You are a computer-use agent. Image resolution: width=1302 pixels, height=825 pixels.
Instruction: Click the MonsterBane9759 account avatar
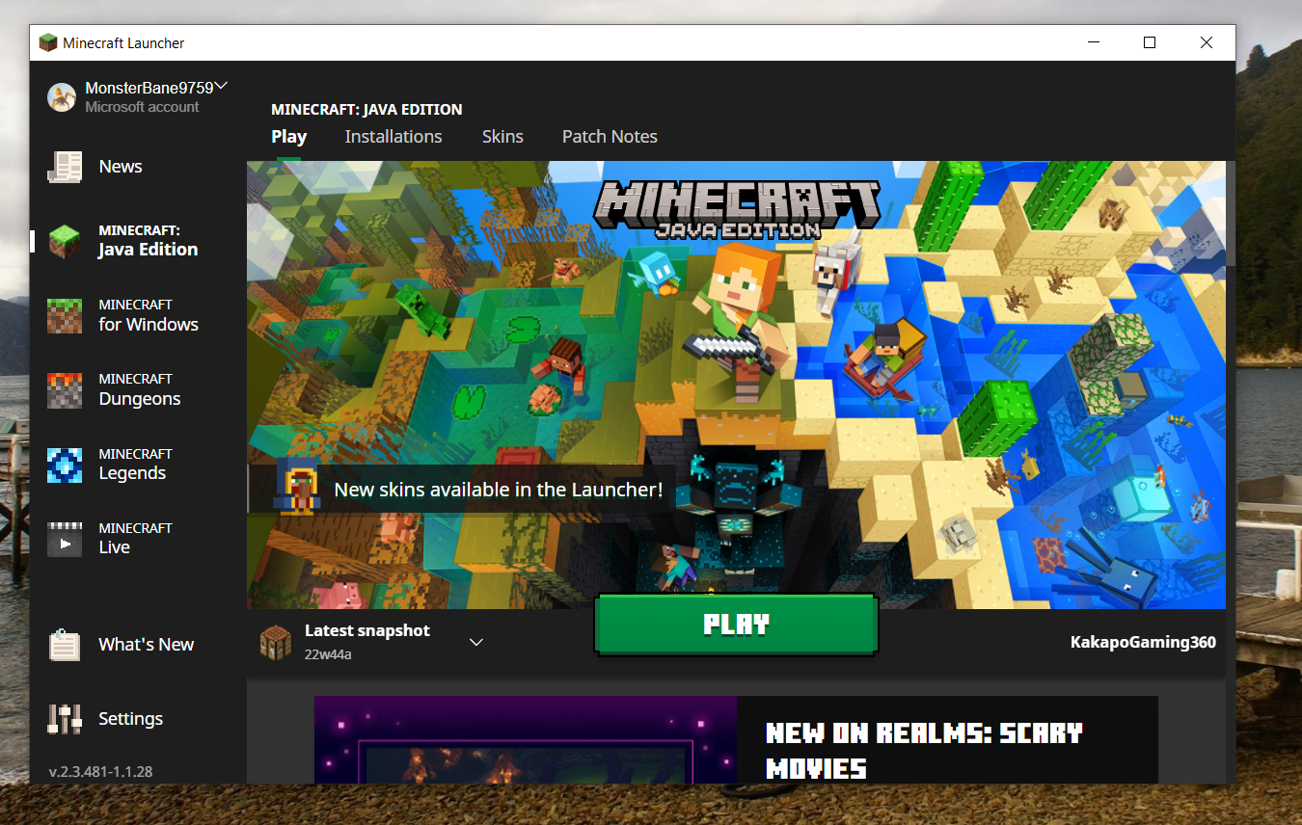tap(62, 97)
